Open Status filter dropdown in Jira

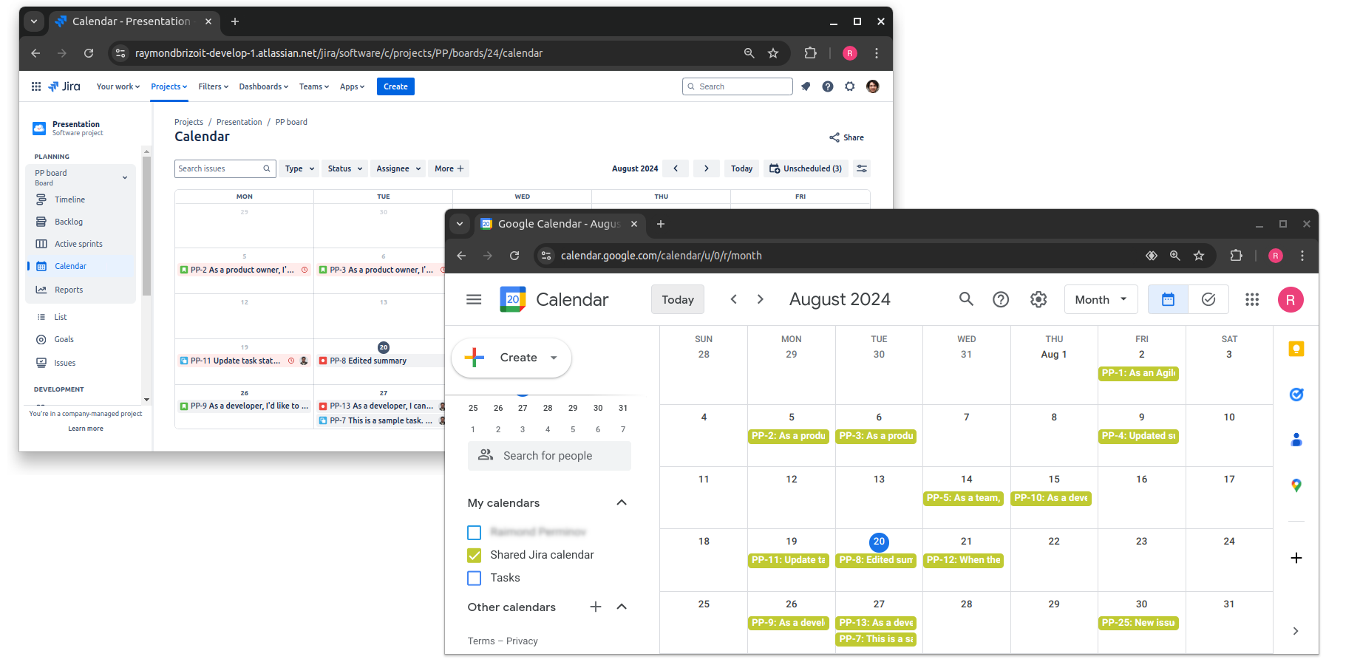coord(345,168)
